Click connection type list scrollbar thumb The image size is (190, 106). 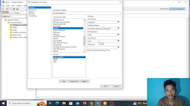click(84, 41)
